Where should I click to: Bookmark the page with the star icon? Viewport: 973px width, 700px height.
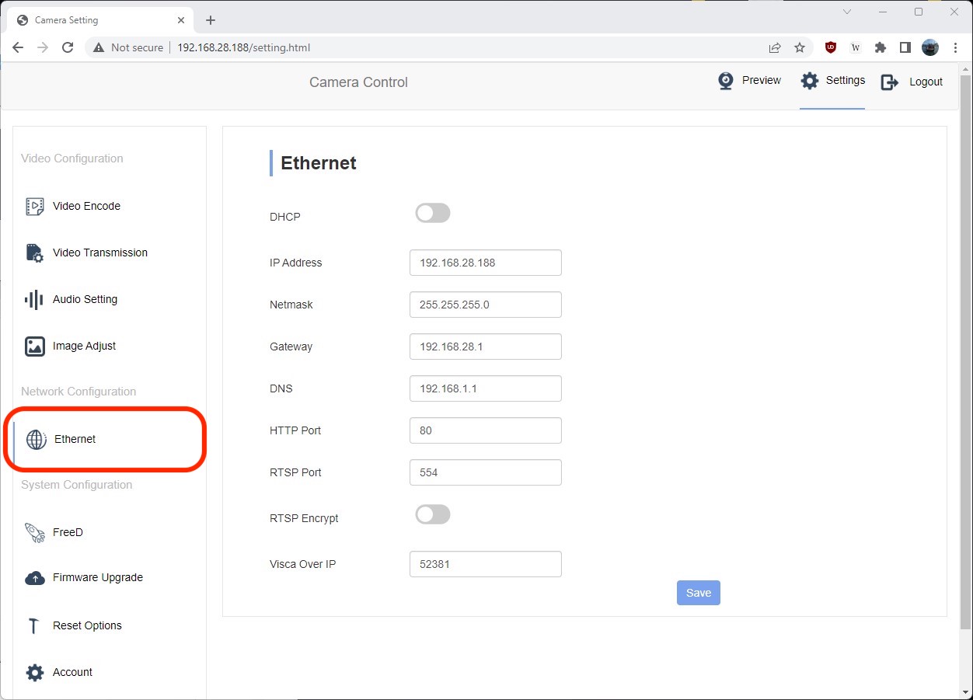[800, 47]
